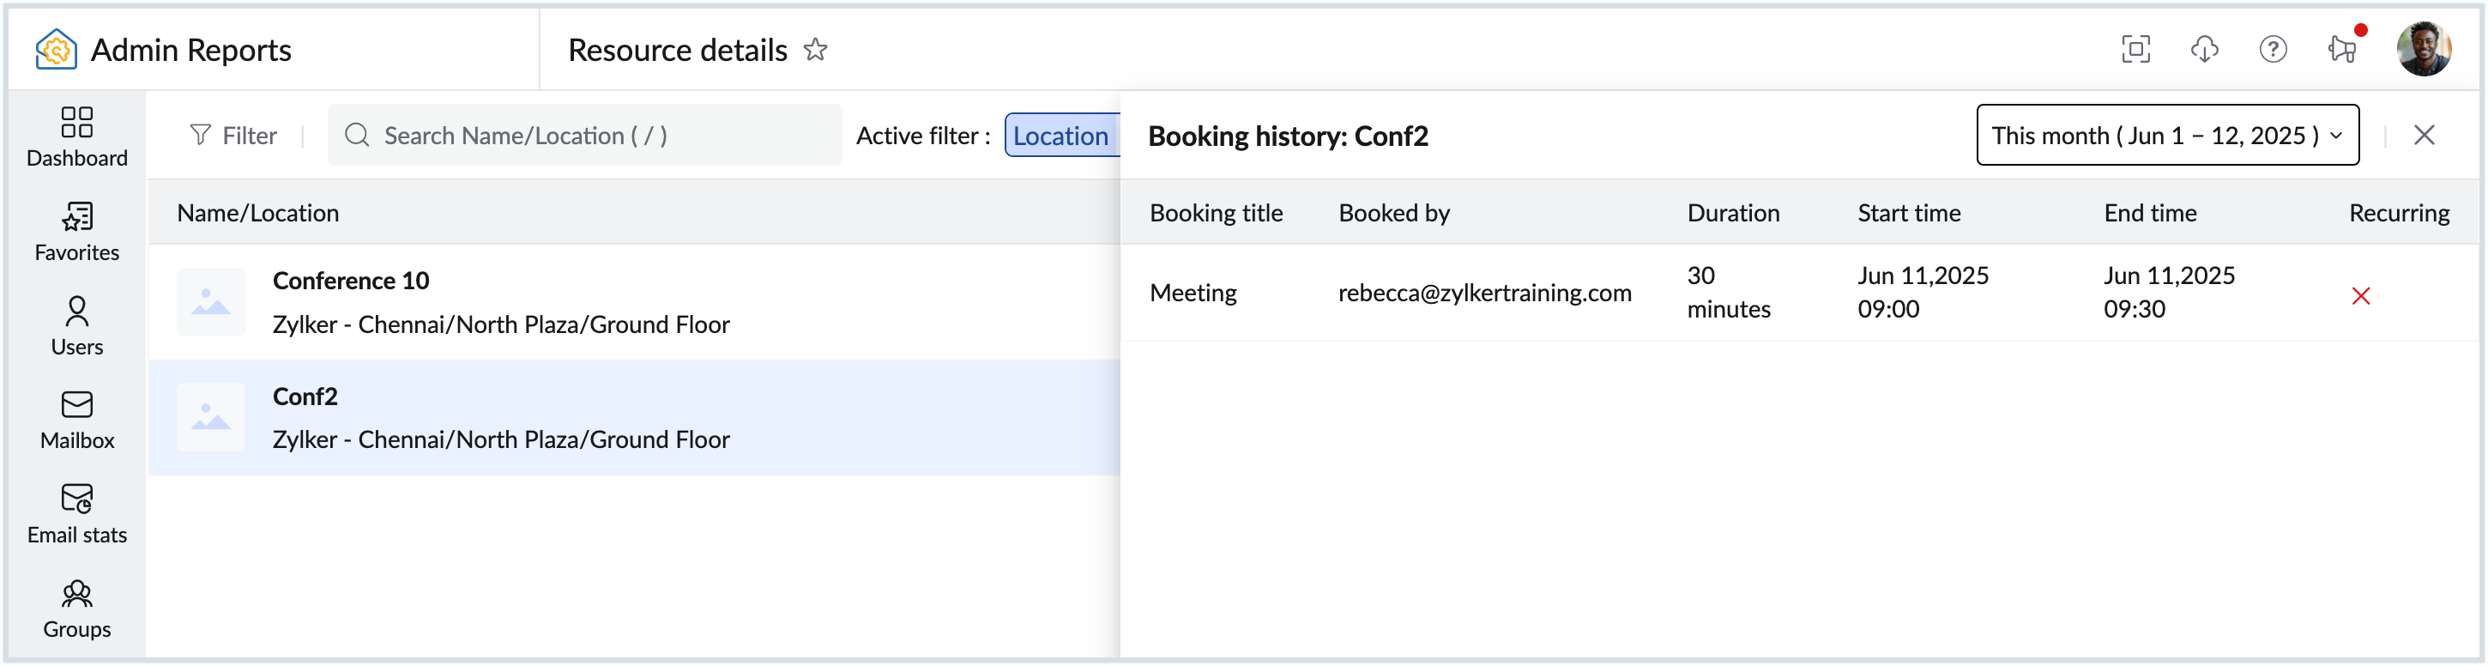This screenshot has height=666, width=2488.
Task: Star the Resource details report as favorite
Action: [x=815, y=49]
